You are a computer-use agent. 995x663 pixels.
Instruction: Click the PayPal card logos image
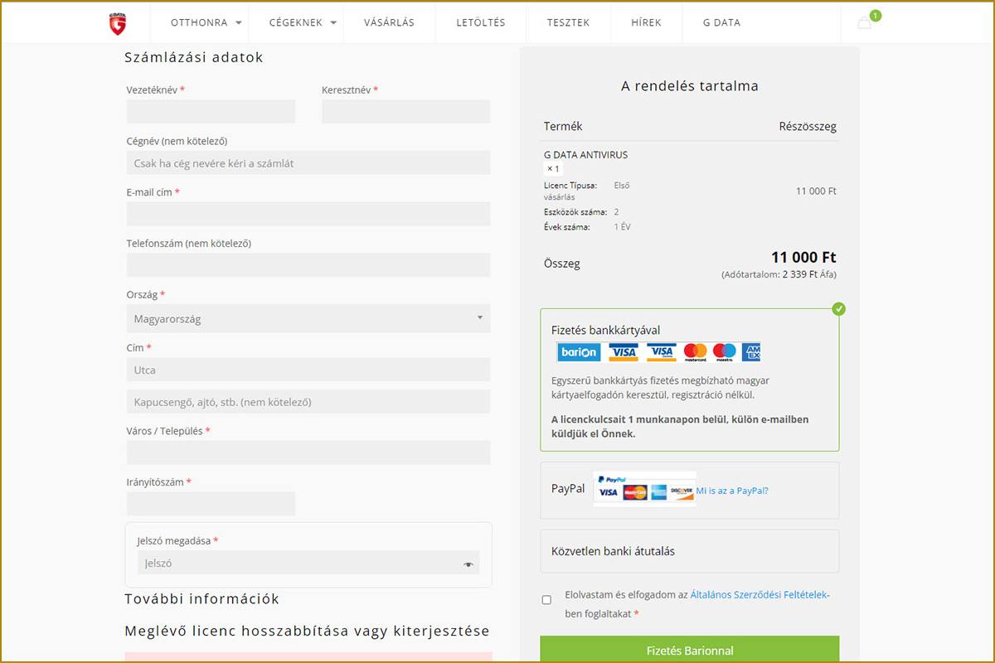[645, 489]
